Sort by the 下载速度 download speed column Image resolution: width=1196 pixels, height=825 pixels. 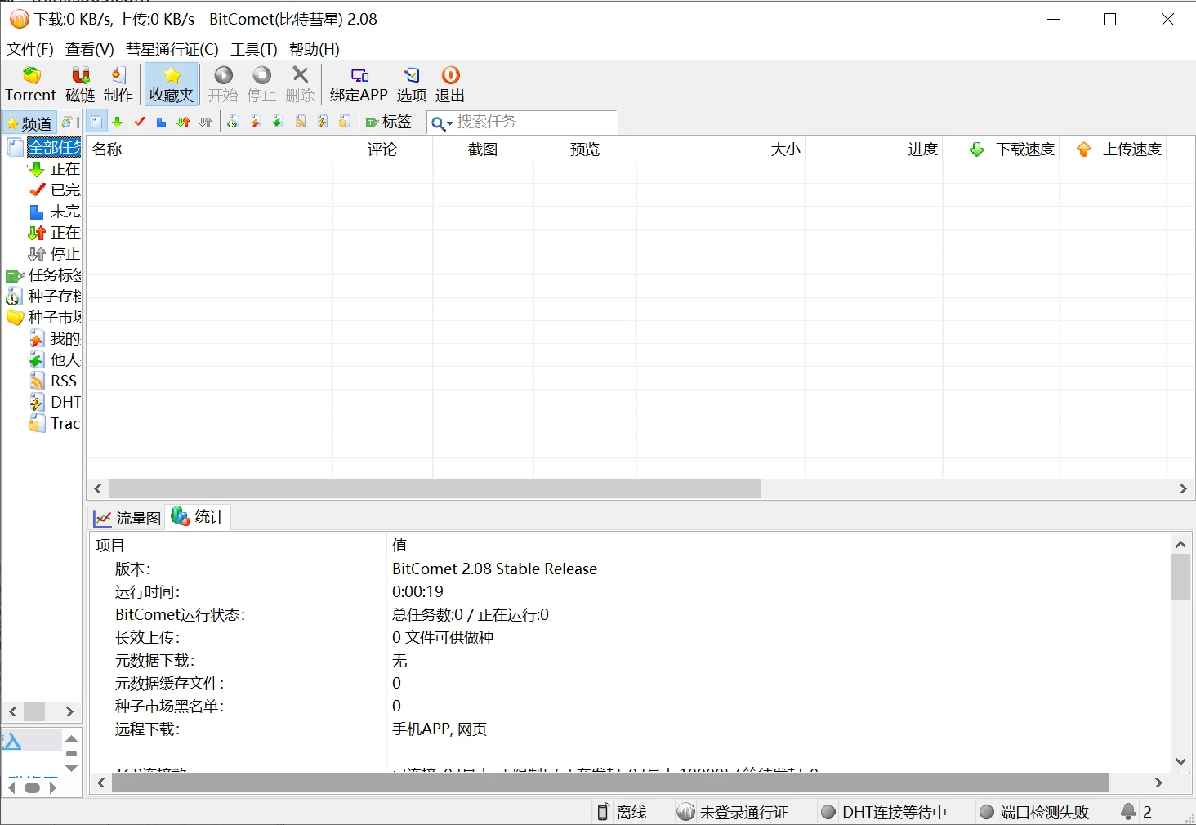(1002, 149)
